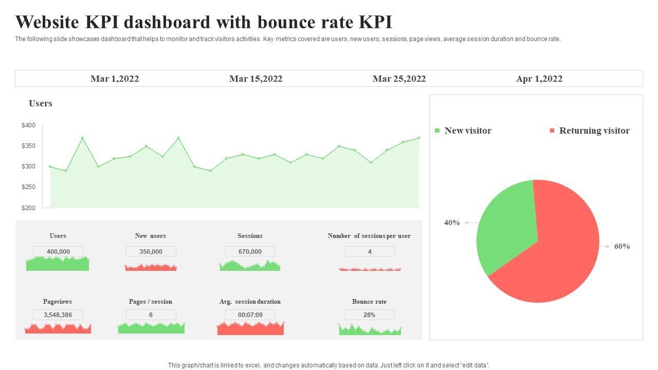Screen dimensions: 658x370
Task: Switch to the Mar 15,2022 date tab
Action: [x=255, y=79]
